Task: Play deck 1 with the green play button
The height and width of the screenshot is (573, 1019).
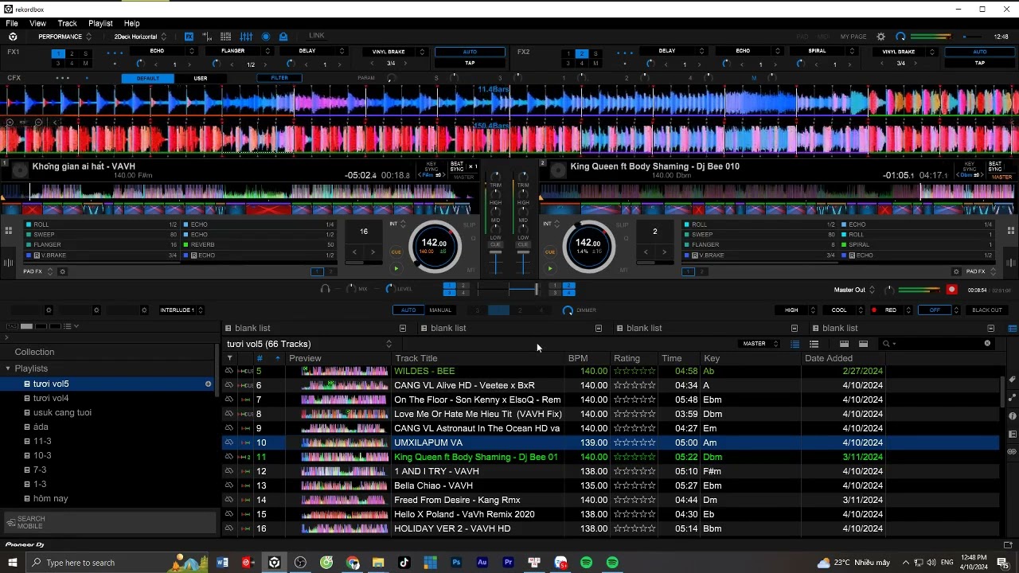Action: coord(396,269)
